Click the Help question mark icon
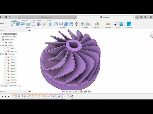Screen dimensions: 153x114 (151, 17)
